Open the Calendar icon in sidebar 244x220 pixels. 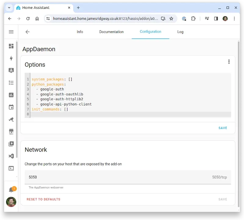coord(11,107)
